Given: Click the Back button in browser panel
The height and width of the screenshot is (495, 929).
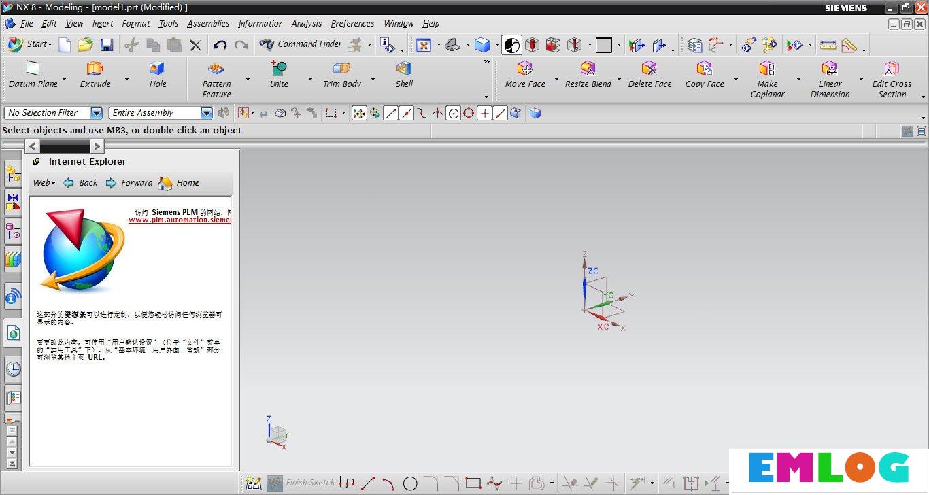Looking at the screenshot, I should click(x=80, y=182).
